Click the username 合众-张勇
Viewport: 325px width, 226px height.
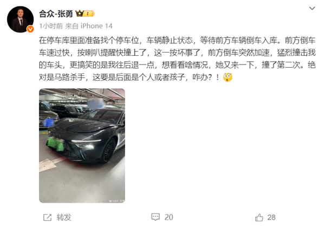56,14
